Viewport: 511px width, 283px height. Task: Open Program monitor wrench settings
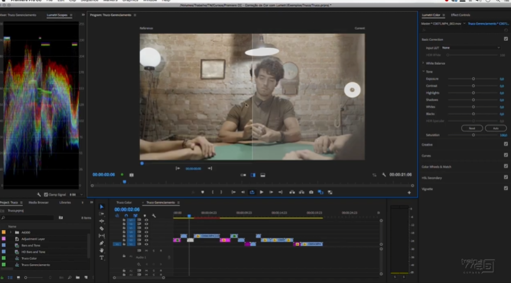(x=384, y=175)
